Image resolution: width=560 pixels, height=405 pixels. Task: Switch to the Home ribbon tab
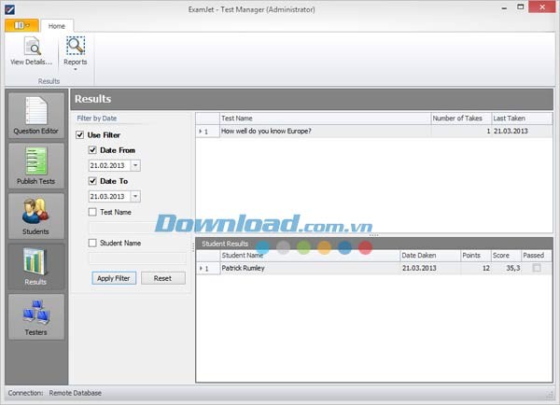coord(57,26)
